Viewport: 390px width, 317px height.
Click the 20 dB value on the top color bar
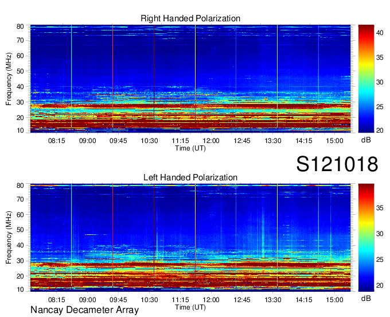[380, 130]
